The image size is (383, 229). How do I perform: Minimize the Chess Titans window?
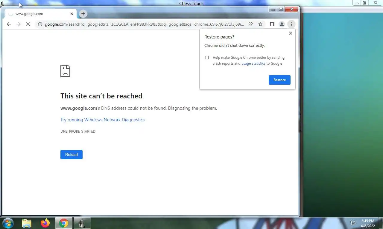[x=357, y=3]
